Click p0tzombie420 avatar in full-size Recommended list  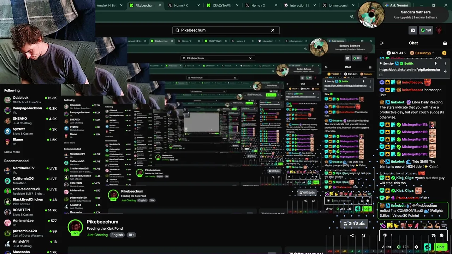[7, 233]
